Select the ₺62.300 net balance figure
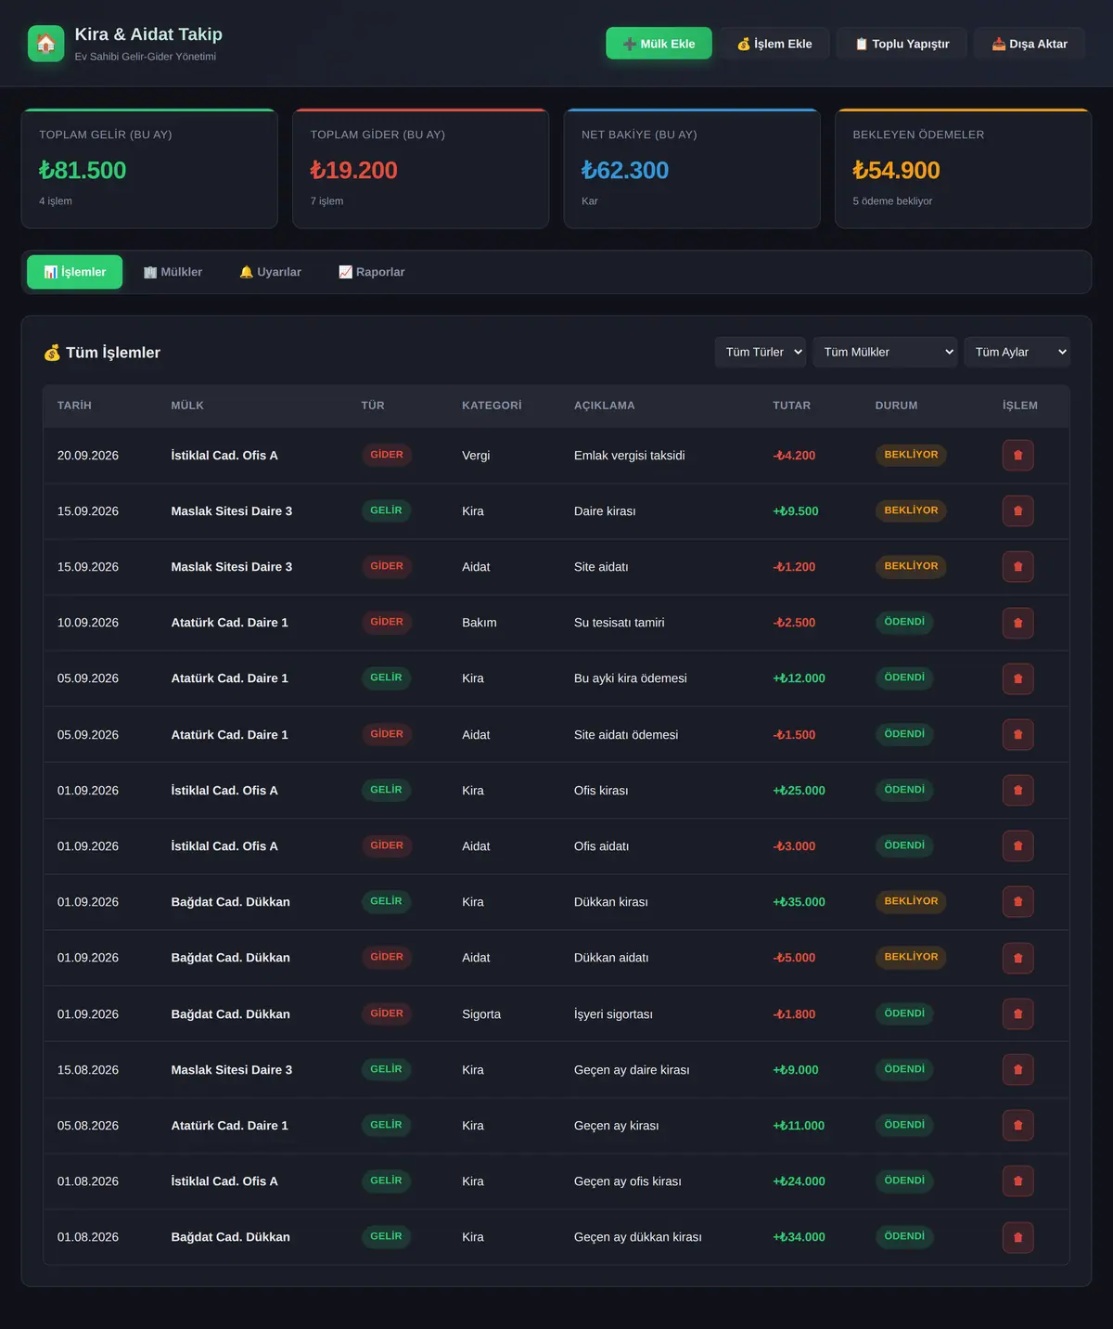The height and width of the screenshot is (1329, 1113). (625, 170)
